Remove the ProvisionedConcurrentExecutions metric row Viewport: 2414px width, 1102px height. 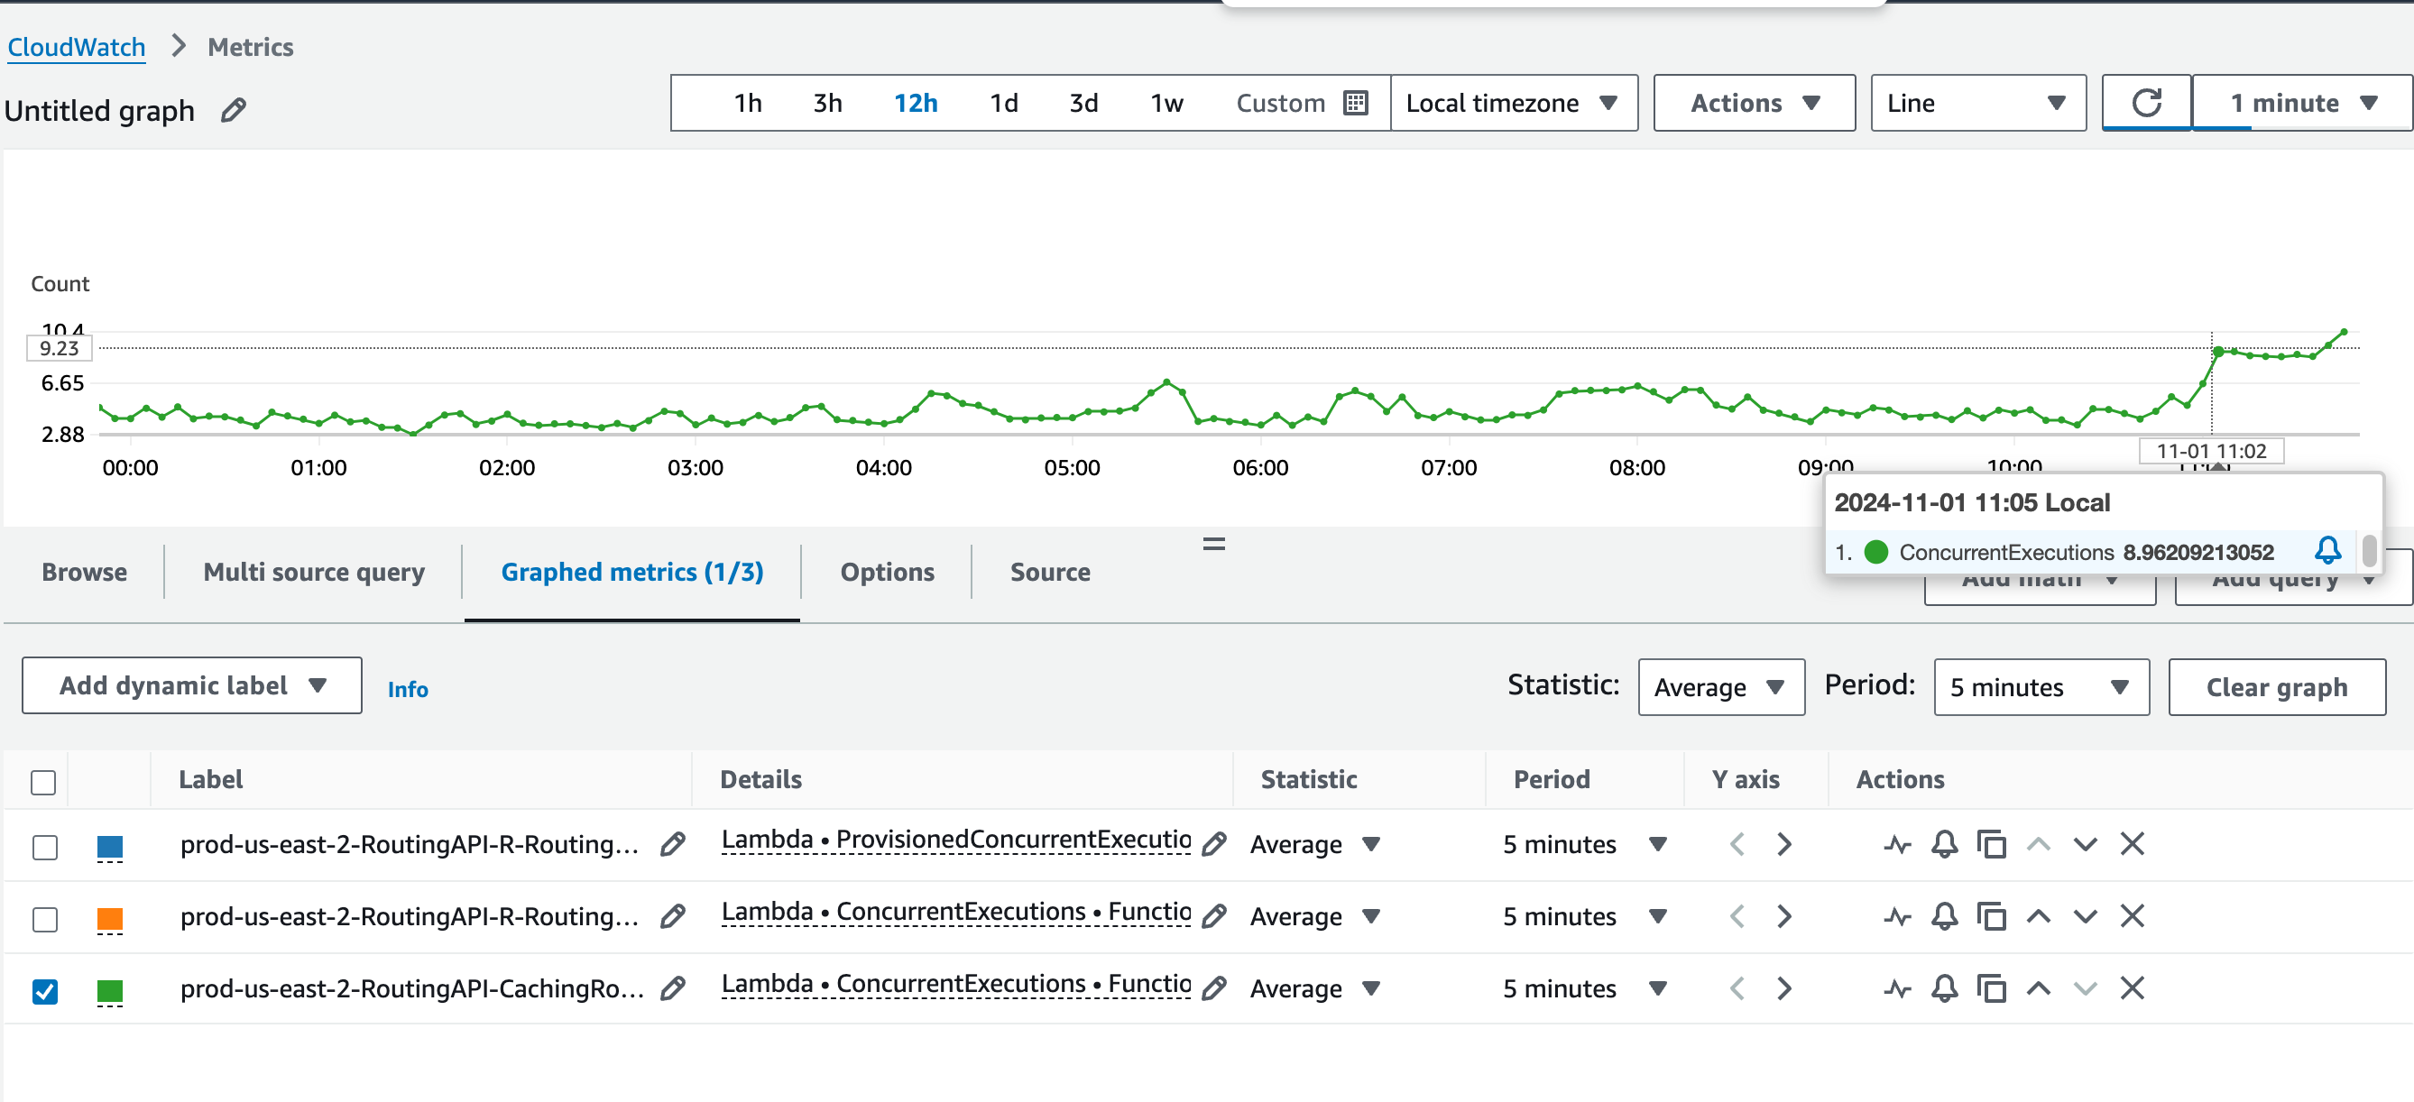click(2132, 844)
